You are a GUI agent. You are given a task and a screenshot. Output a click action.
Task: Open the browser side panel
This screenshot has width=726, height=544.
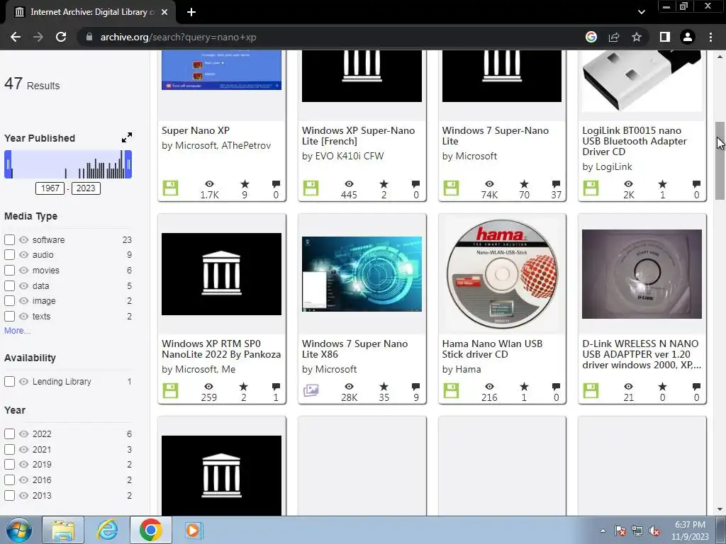664,37
